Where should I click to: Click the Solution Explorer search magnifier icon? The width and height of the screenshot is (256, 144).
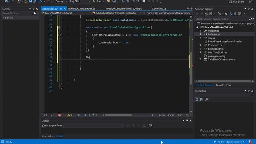pyautogui.click(x=250, y=19)
